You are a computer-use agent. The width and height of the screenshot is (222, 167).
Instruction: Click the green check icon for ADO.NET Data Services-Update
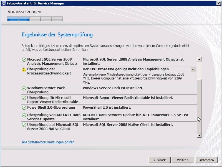click(24, 115)
